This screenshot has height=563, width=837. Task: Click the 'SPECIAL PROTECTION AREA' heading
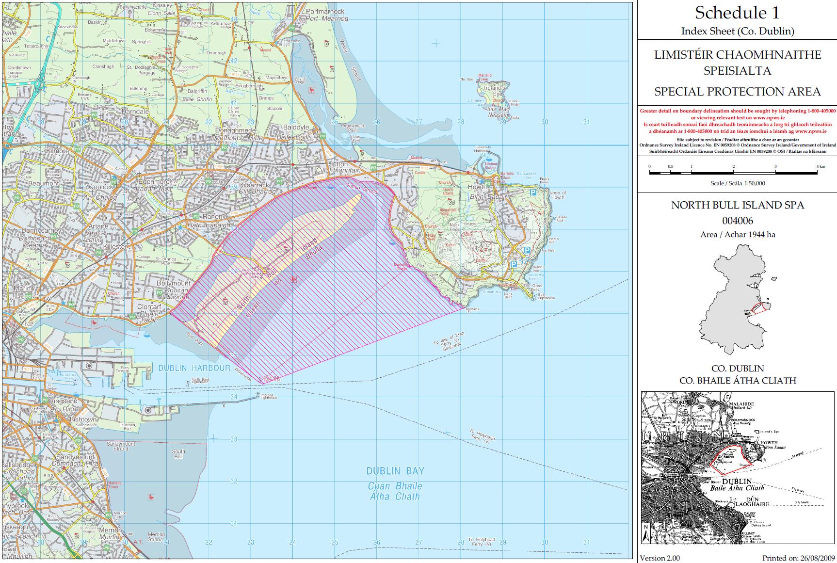(x=737, y=92)
